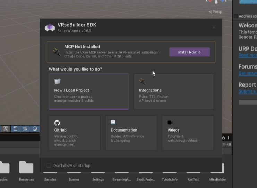Click the video camera Videos icon
257x188 pixels.
(170, 122)
